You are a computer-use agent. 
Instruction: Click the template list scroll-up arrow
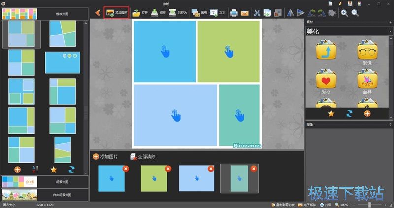click(x=86, y=23)
